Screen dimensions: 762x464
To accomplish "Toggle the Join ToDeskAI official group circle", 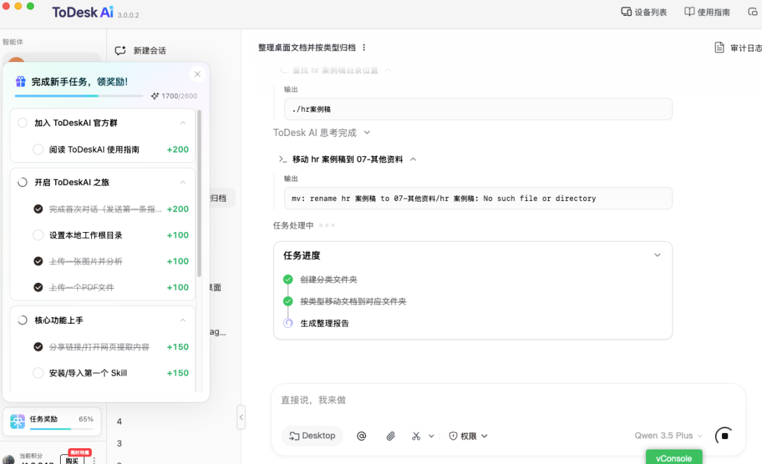I will [x=22, y=123].
